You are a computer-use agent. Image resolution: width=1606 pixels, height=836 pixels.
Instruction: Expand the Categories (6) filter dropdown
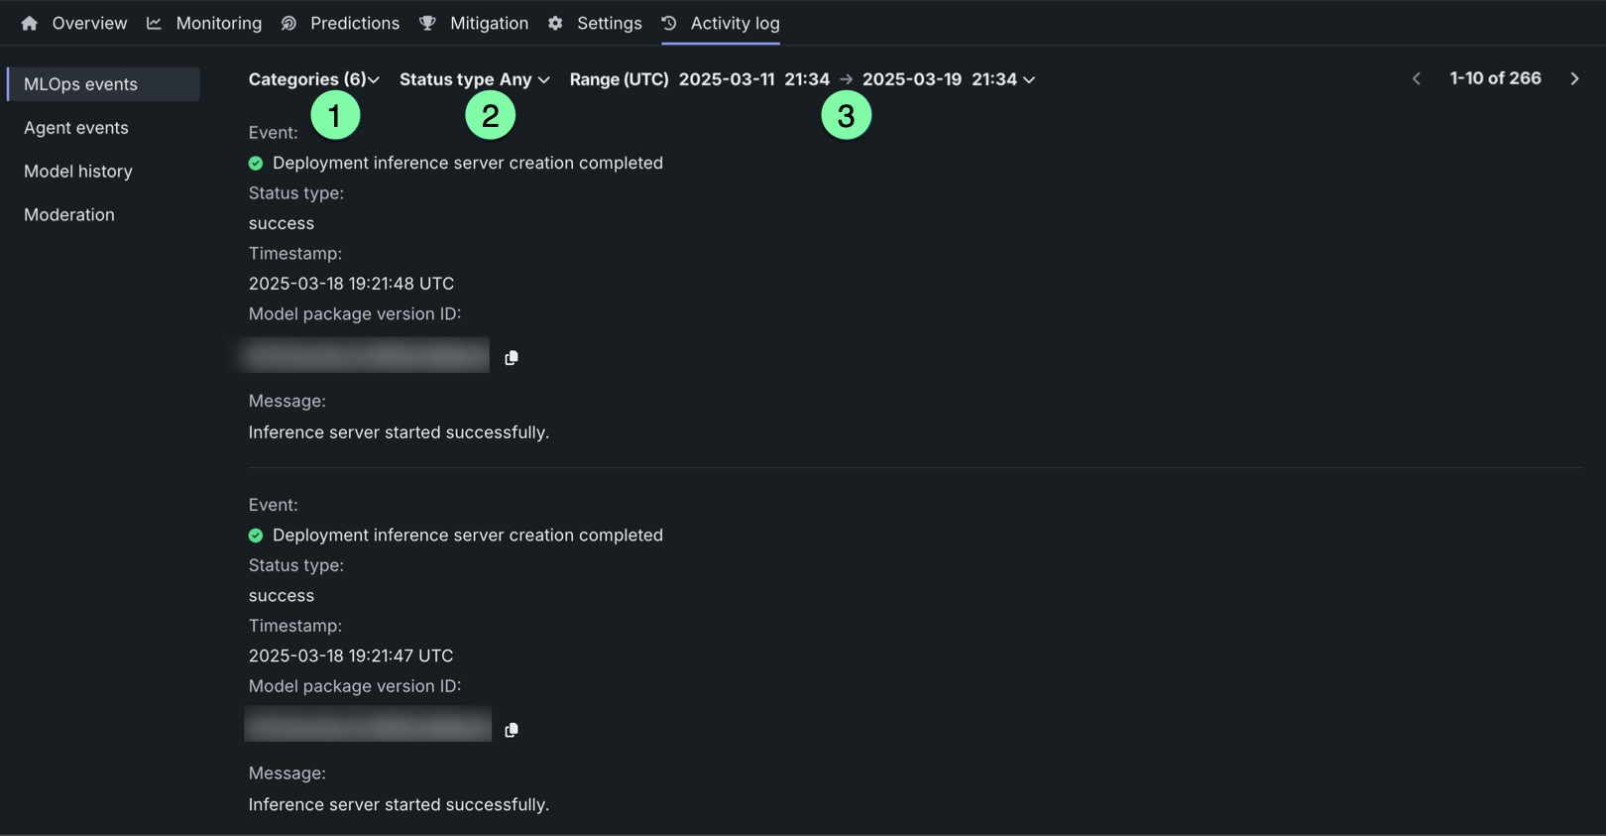point(313,79)
